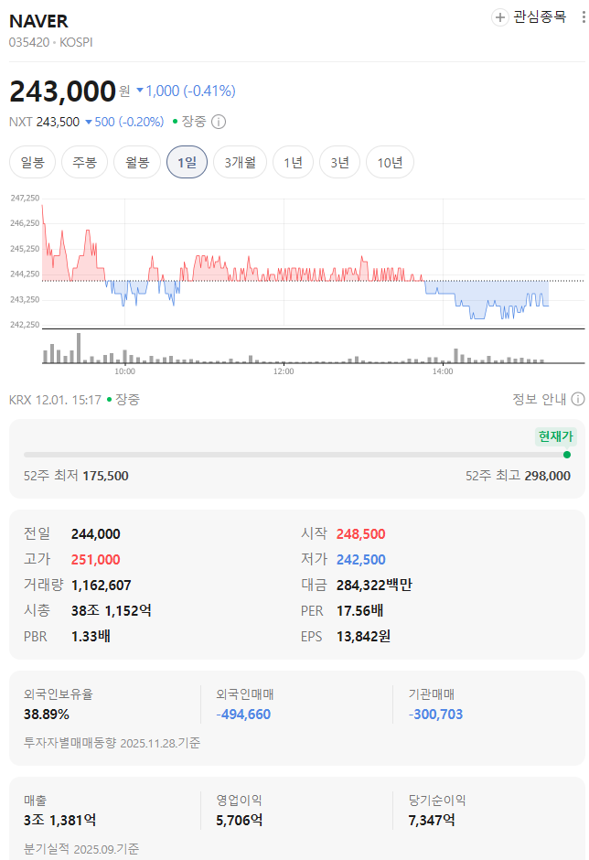
Task: Click the 시작 value 248,500
Action: pyautogui.click(x=361, y=533)
